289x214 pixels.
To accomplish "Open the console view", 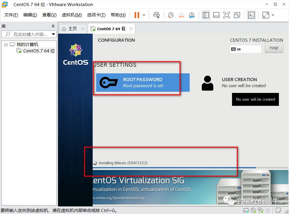I will coord(251,15).
